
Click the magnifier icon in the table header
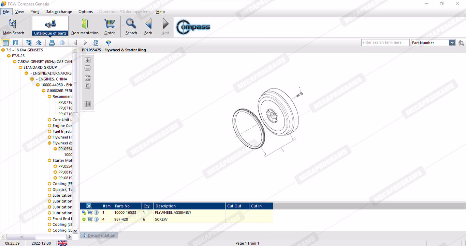point(89,206)
